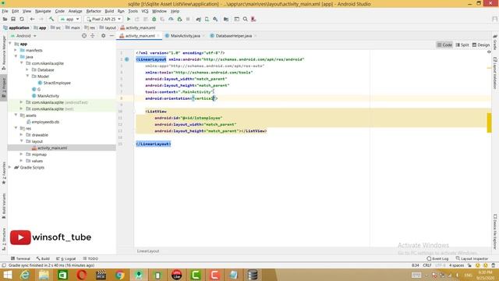Open the Build menu

click(x=109, y=11)
